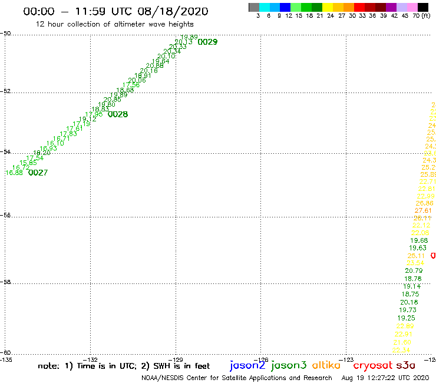This screenshot has width=436, height=383.
Task: Pick the light green legend swatch
Action: tap(296, 7)
